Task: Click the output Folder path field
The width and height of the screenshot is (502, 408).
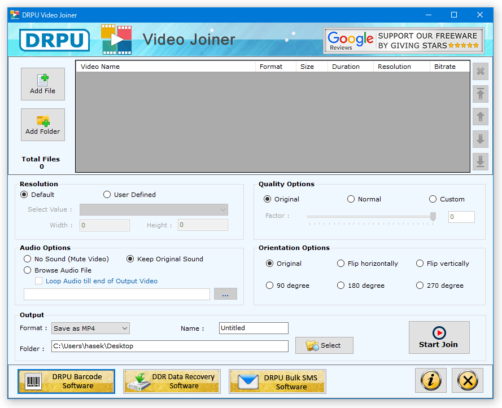Action: 169,346
